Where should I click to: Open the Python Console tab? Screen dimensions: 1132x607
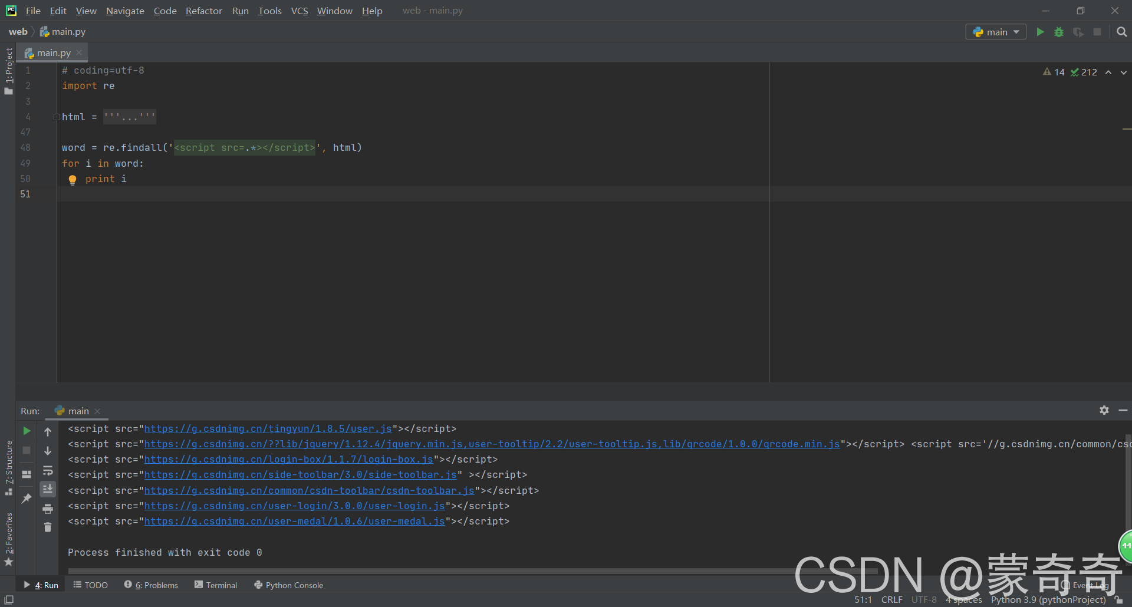pyautogui.click(x=288, y=585)
